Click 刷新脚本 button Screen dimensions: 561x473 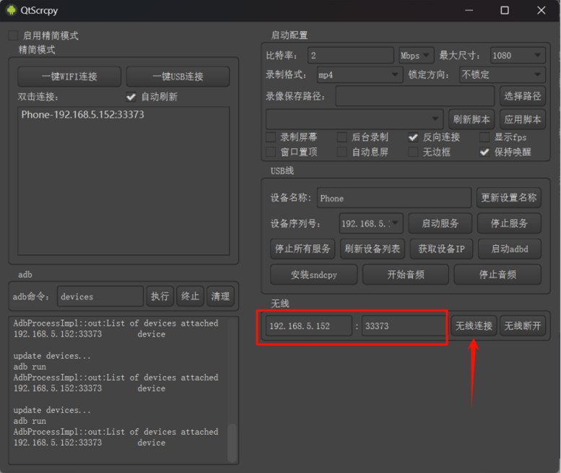[x=471, y=119]
